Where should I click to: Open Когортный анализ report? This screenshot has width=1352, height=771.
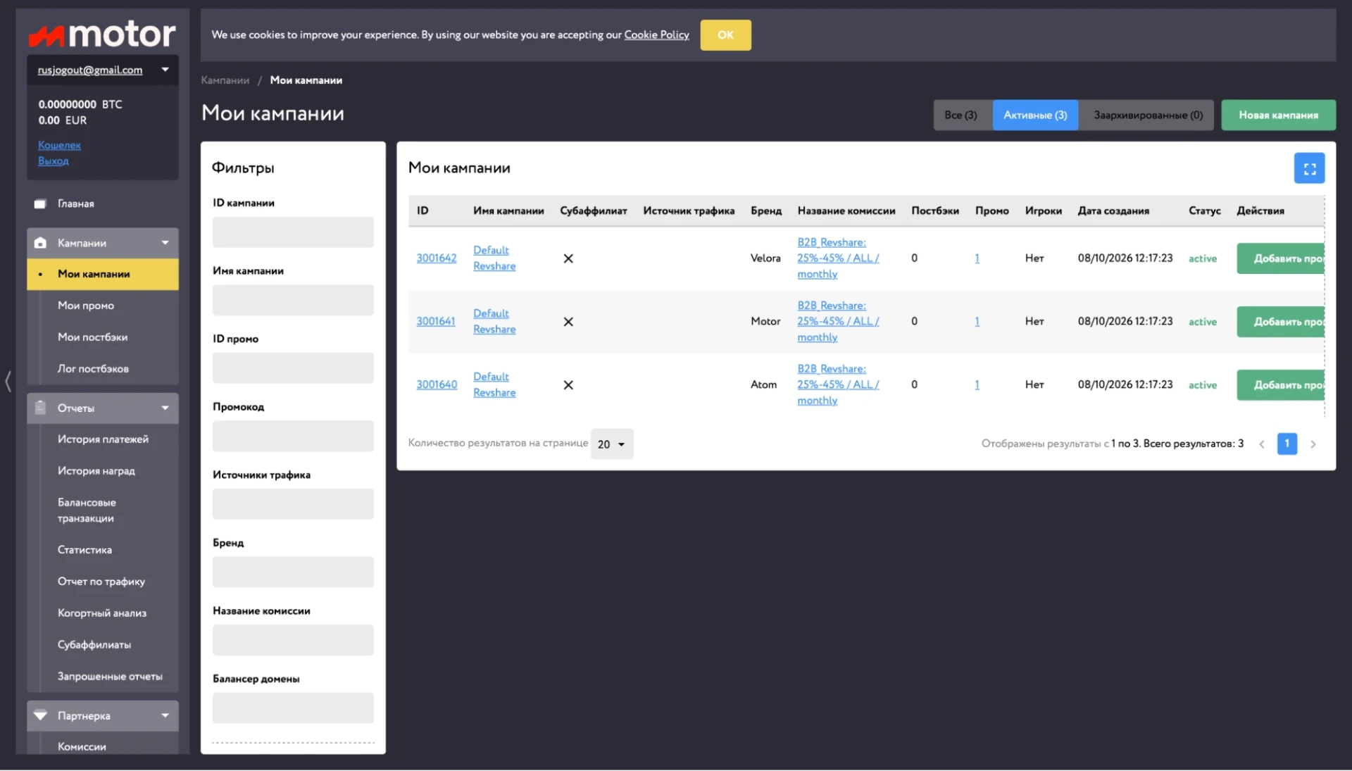pyautogui.click(x=103, y=613)
